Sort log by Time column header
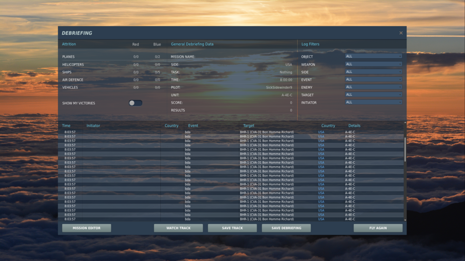Viewport: 465px width, 261px height. (66, 125)
